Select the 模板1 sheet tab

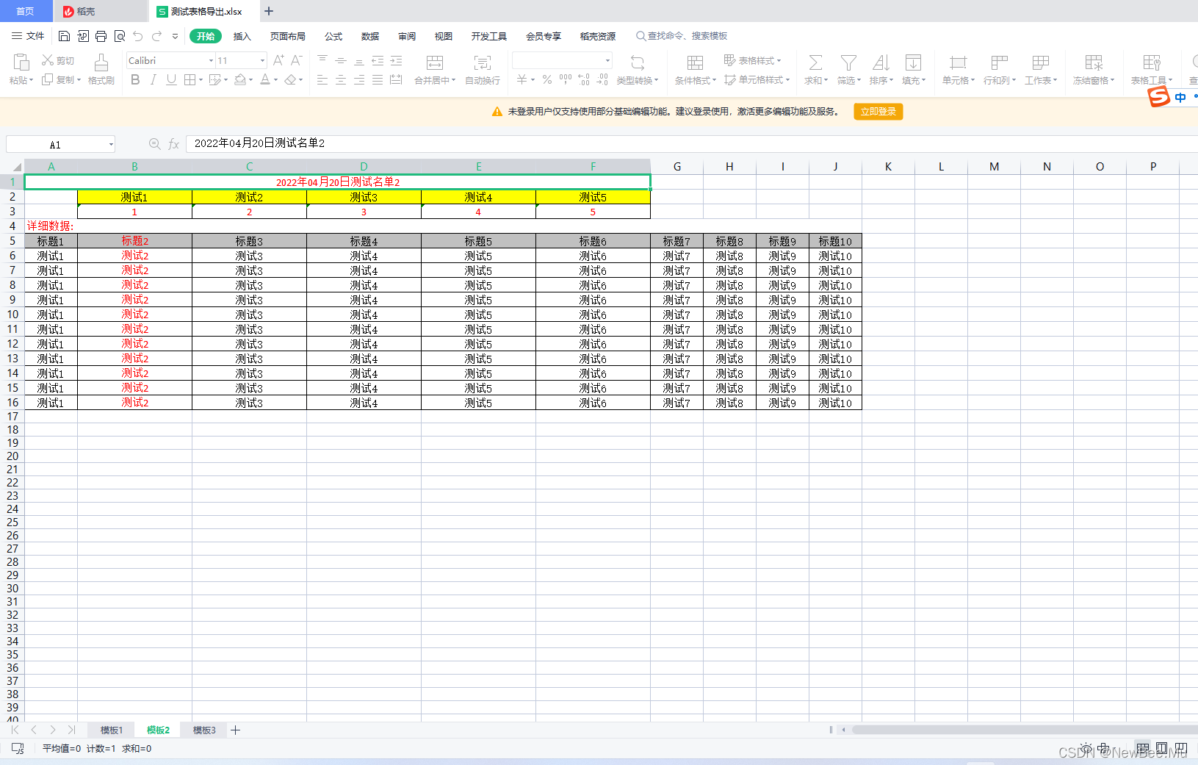[112, 730]
